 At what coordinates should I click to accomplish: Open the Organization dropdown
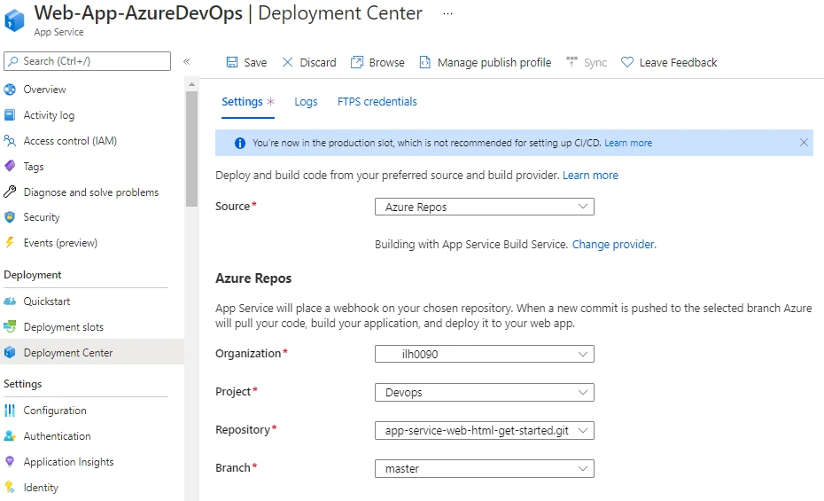[x=485, y=354]
